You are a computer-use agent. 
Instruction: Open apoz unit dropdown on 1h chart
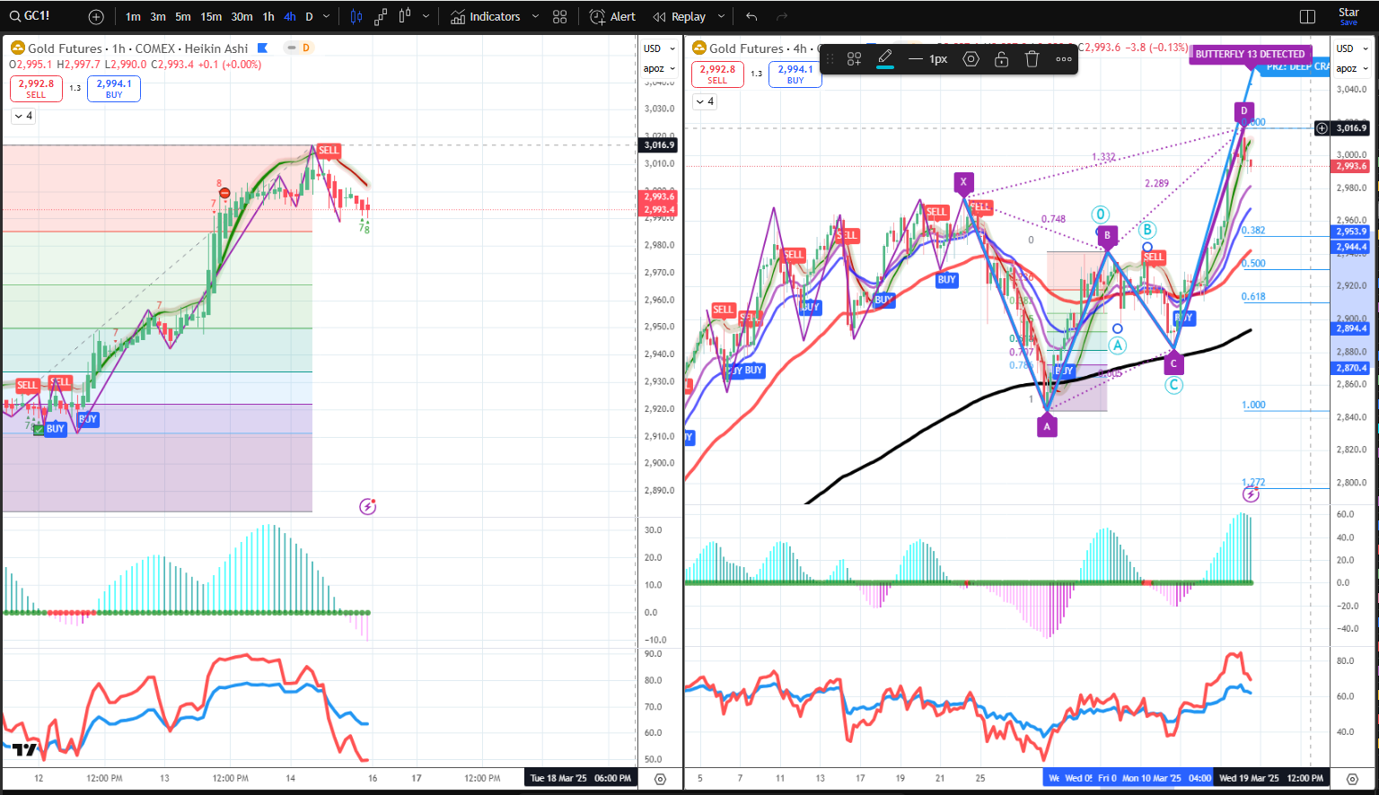(x=659, y=68)
